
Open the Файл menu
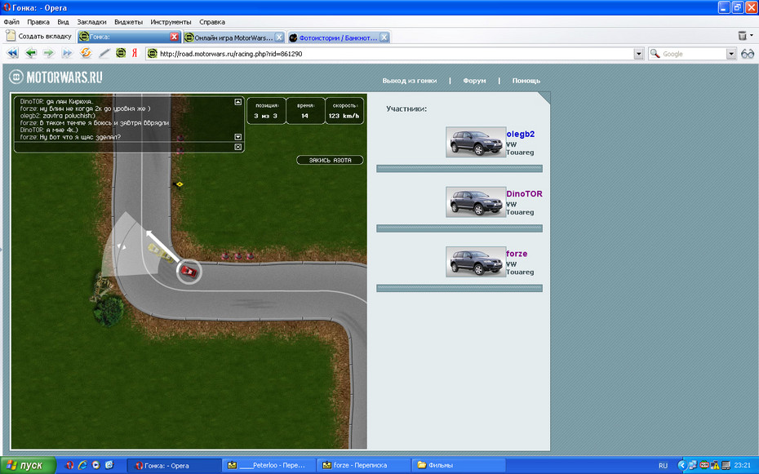click(x=11, y=22)
